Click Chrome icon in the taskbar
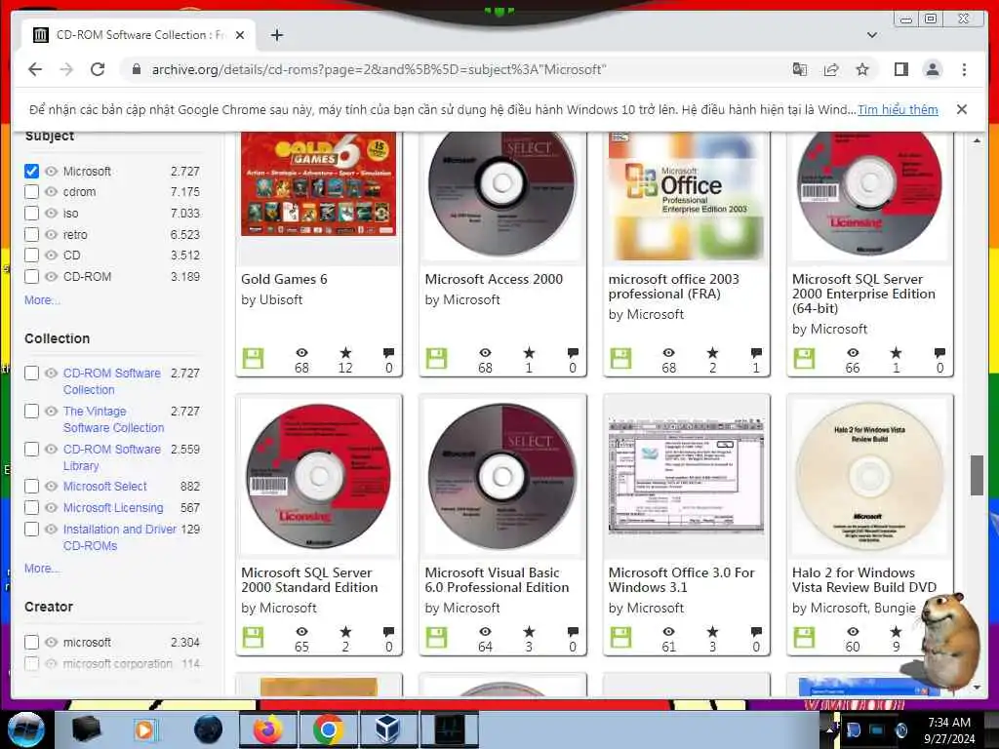 coord(328,729)
